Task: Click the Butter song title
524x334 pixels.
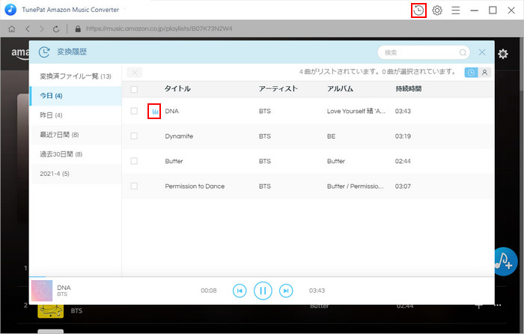Action: click(x=174, y=161)
